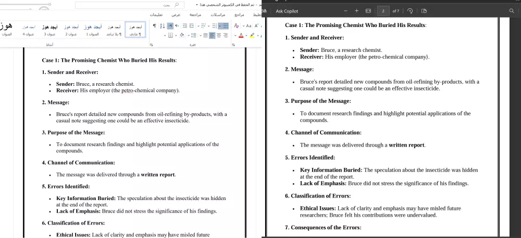
Task: Click the Sort A-Z icon in Word
Action: (163, 25)
